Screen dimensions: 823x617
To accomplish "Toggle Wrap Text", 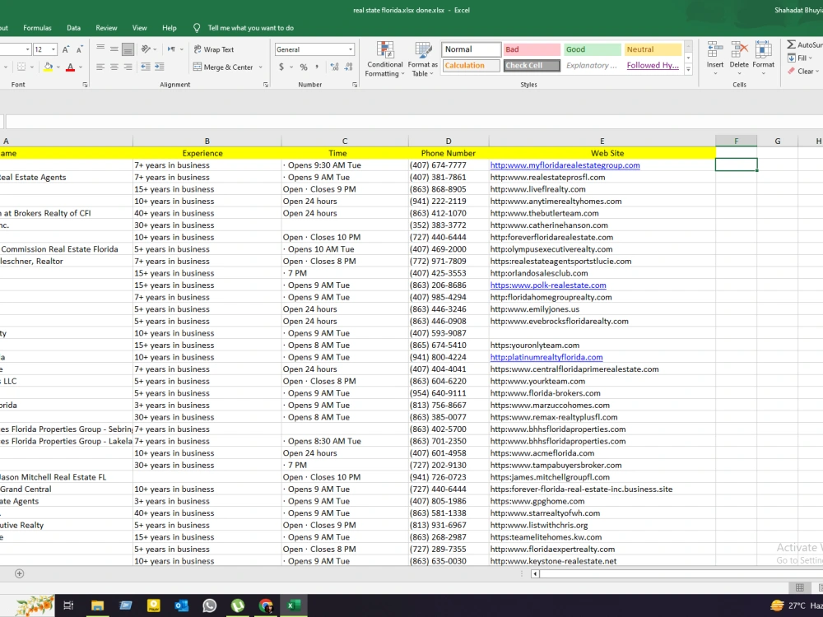I will click(x=214, y=49).
